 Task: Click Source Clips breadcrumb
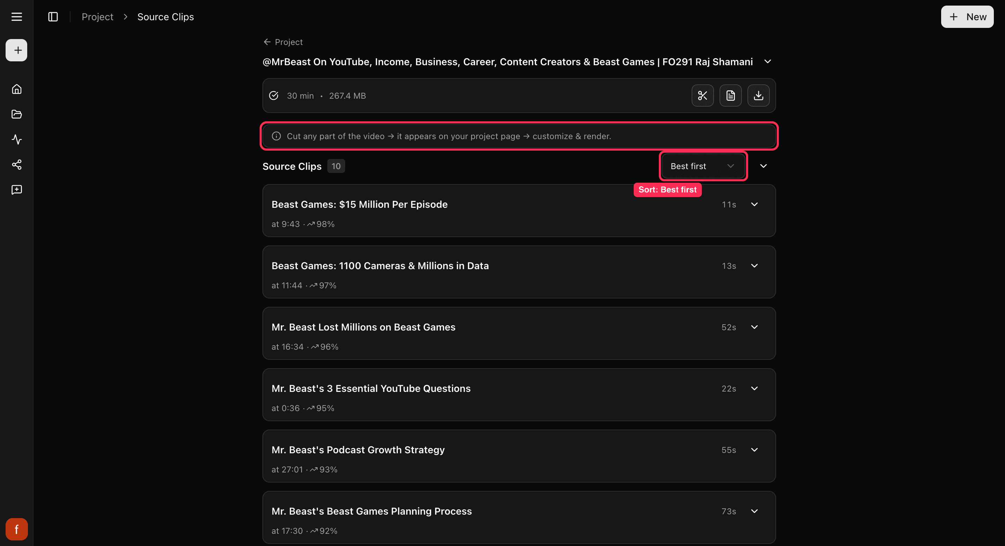tap(165, 17)
